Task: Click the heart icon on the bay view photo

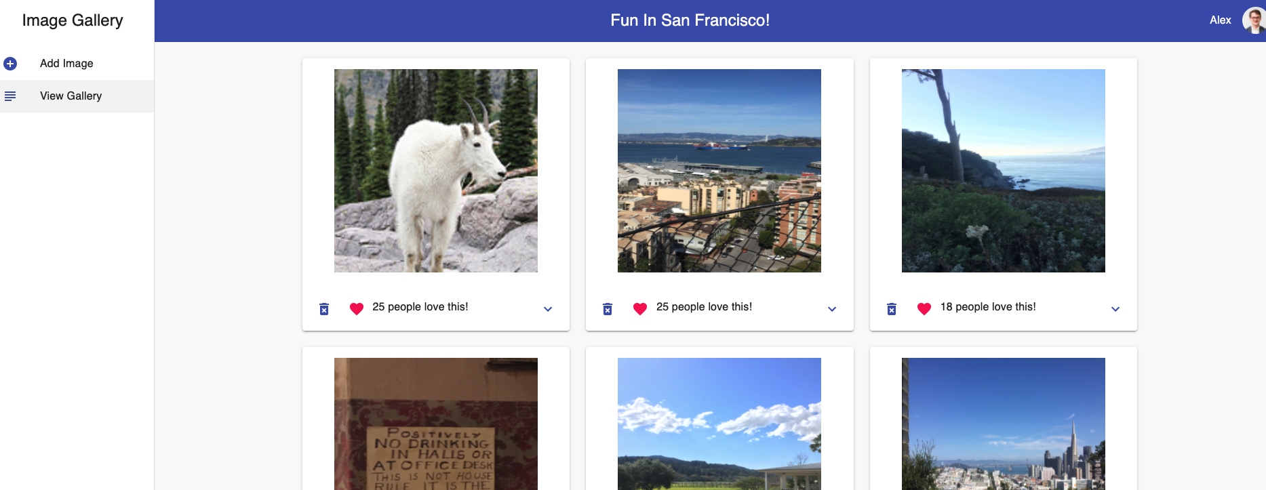Action: 639,308
